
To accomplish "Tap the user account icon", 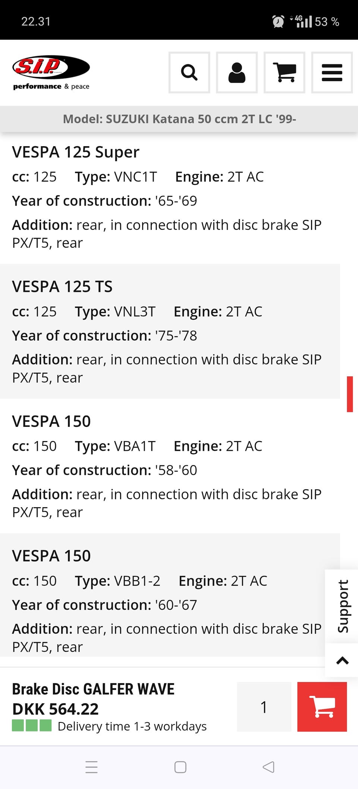I will coord(237,73).
